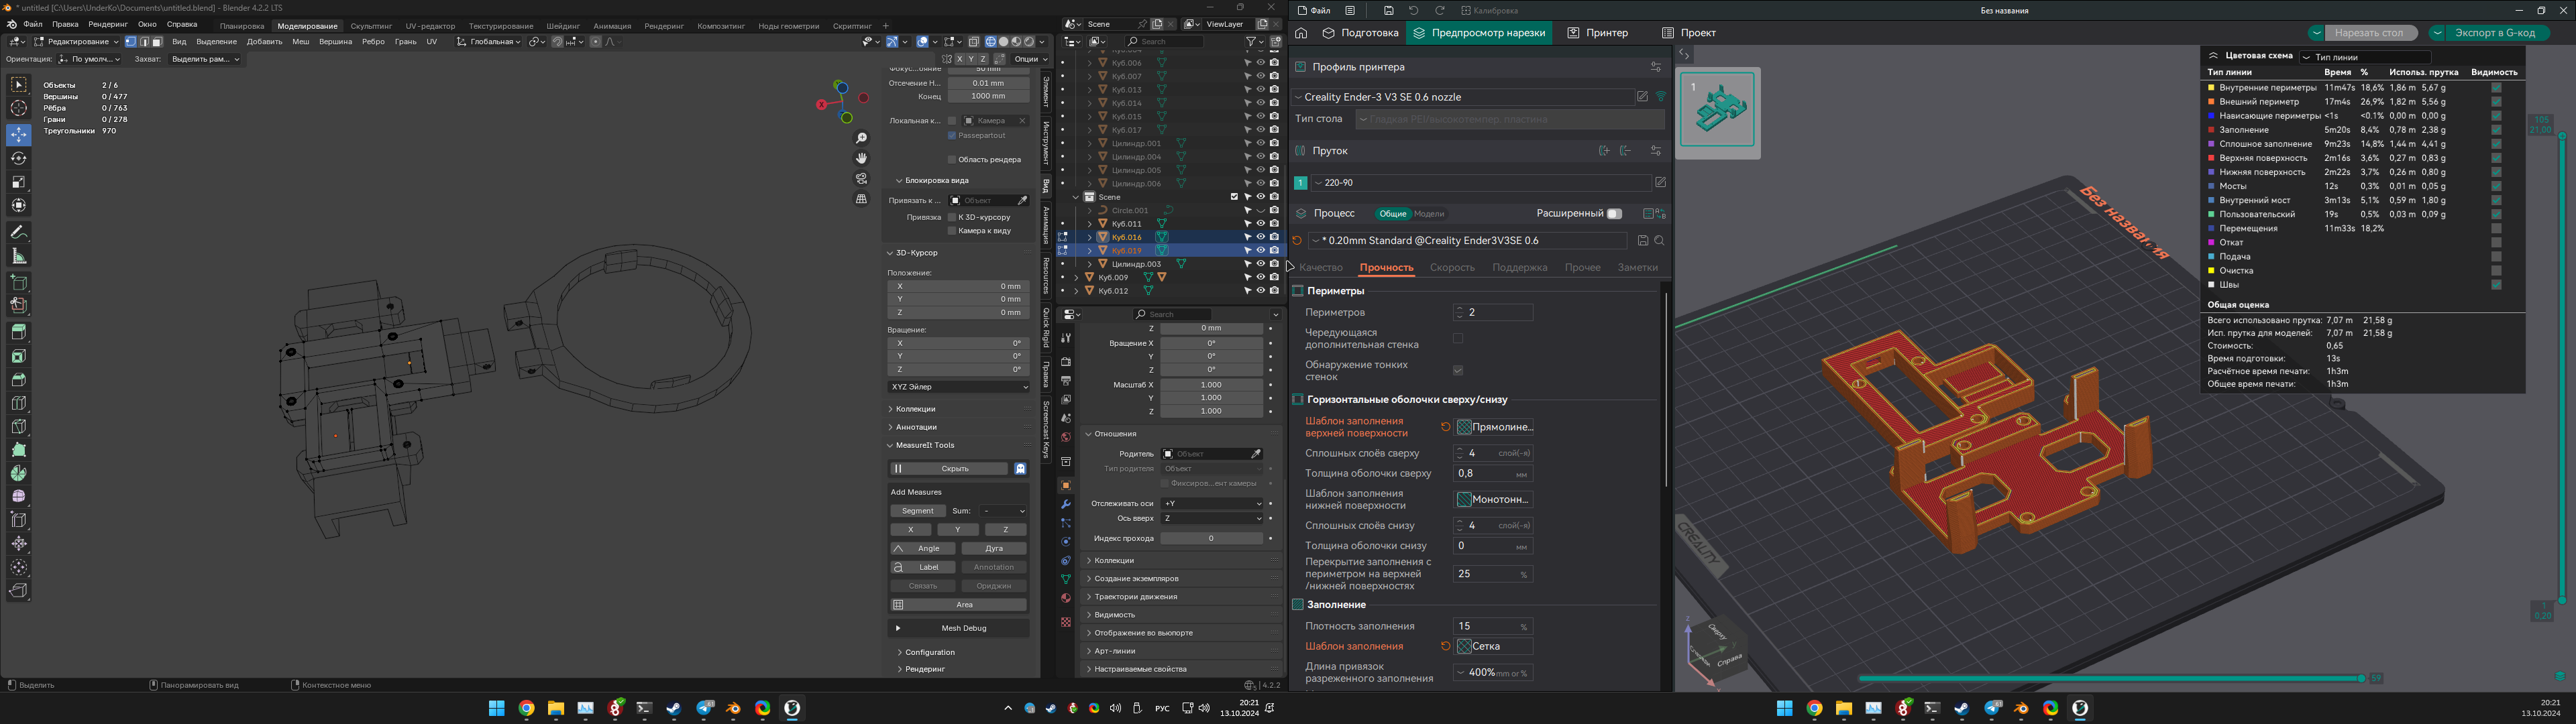
Task: Open the Сетка infill pattern dropdown
Action: point(1494,647)
